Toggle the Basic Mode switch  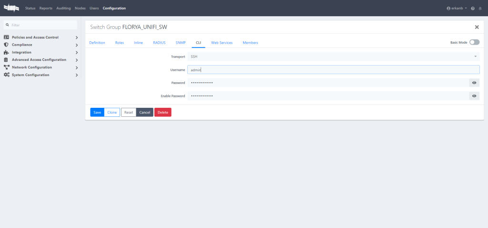click(x=474, y=42)
